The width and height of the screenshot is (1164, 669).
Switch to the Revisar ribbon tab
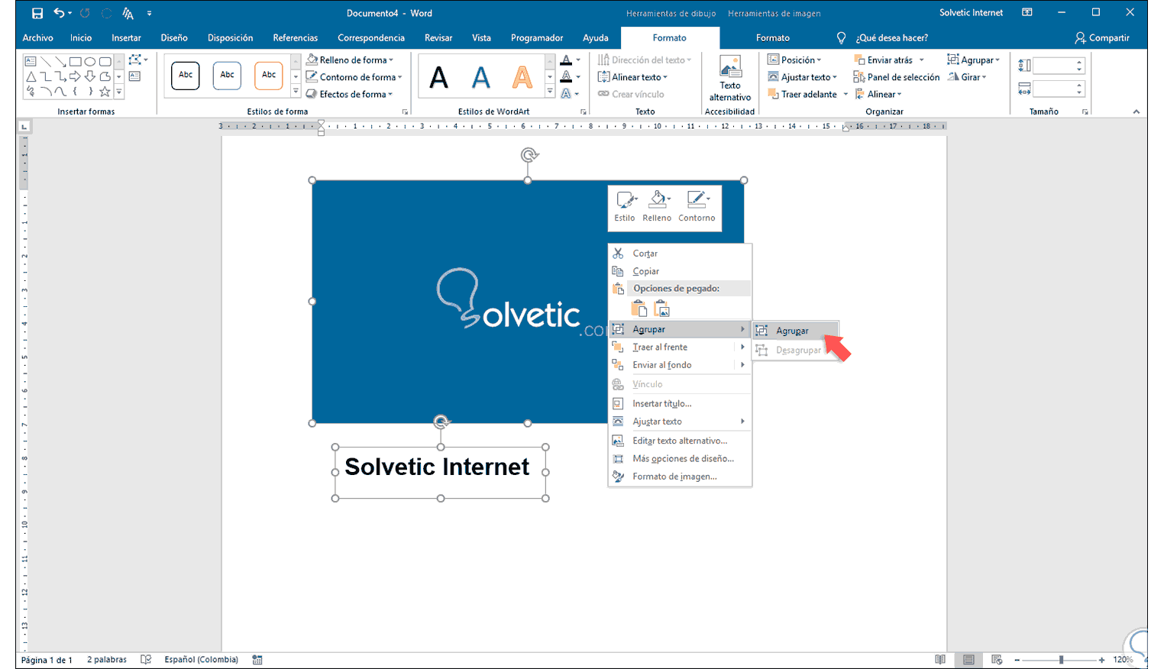coord(438,37)
